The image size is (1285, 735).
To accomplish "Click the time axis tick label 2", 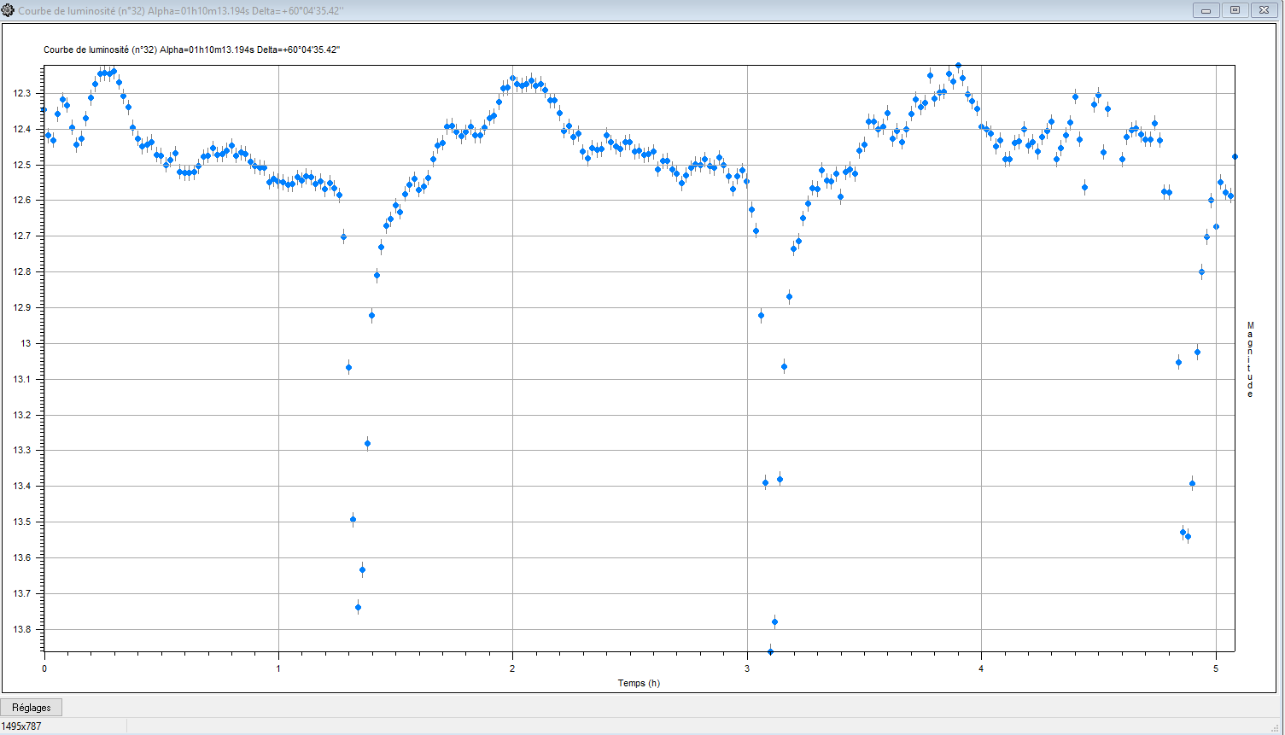I will [x=512, y=668].
